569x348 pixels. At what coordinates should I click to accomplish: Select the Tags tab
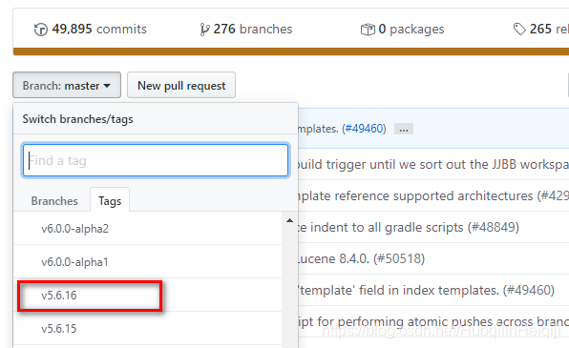click(110, 201)
